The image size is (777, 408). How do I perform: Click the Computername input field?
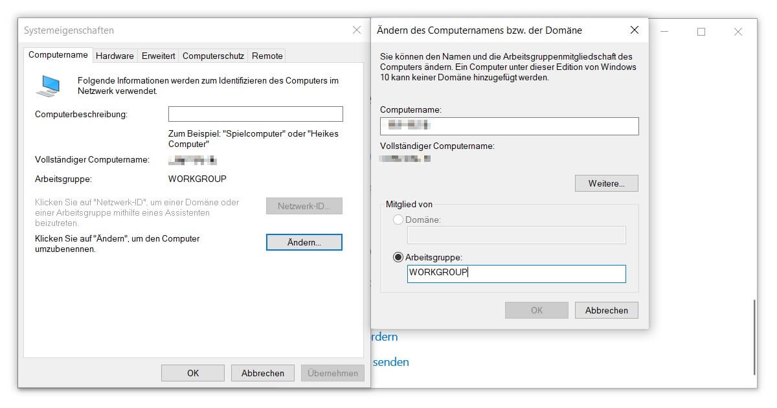click(509, 126)
